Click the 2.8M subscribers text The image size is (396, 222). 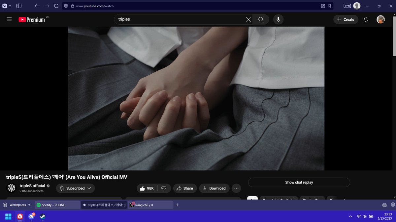click(x=31, y=191)
